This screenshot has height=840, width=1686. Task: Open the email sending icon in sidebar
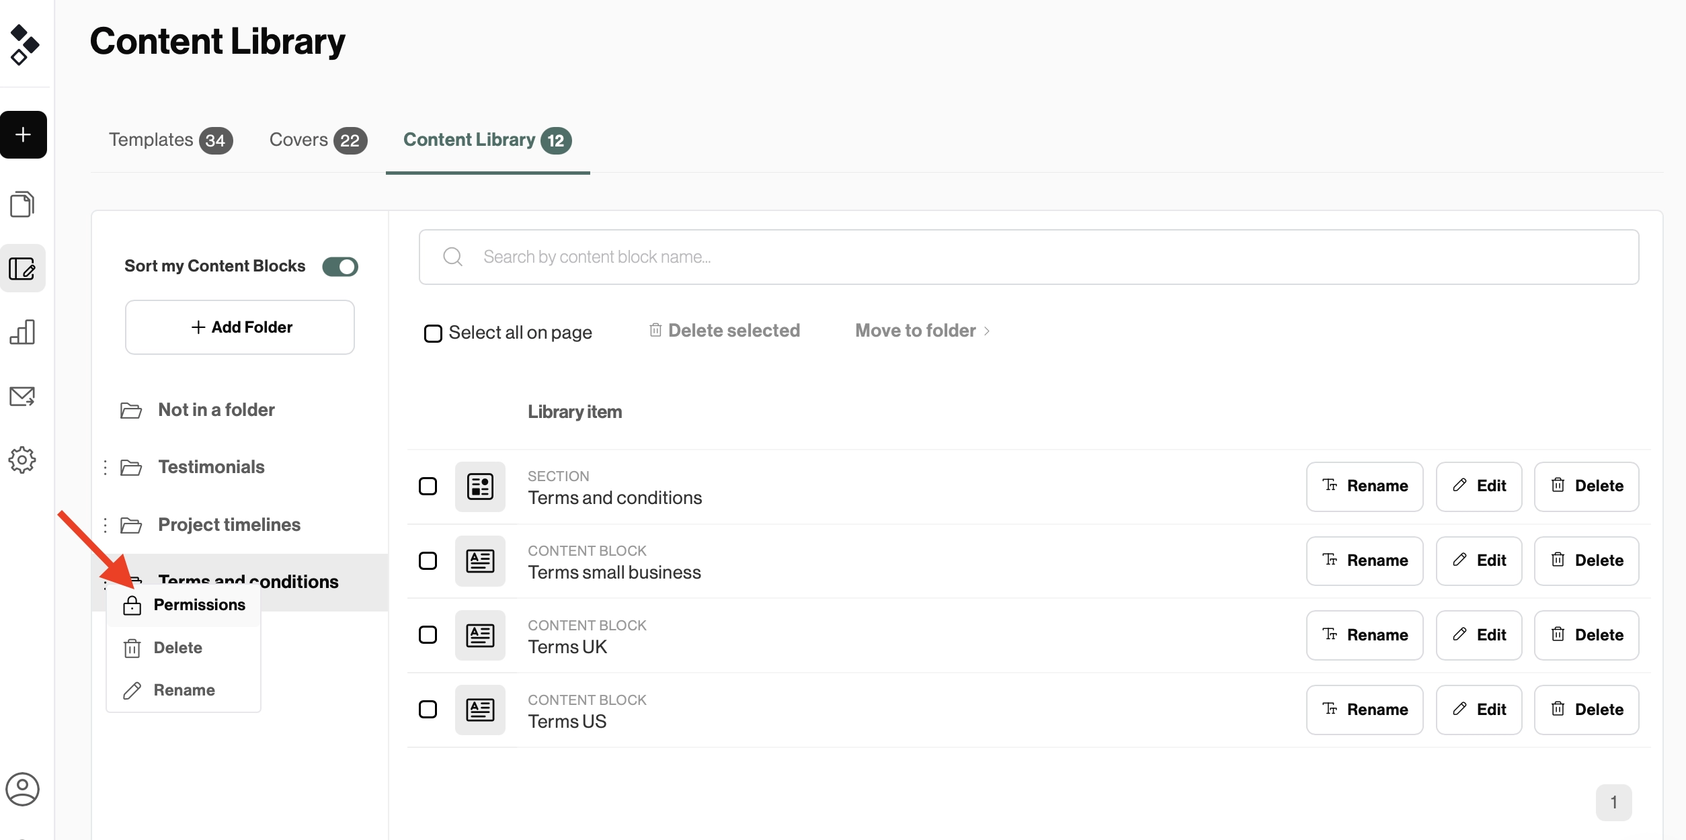tap(23, 396)
